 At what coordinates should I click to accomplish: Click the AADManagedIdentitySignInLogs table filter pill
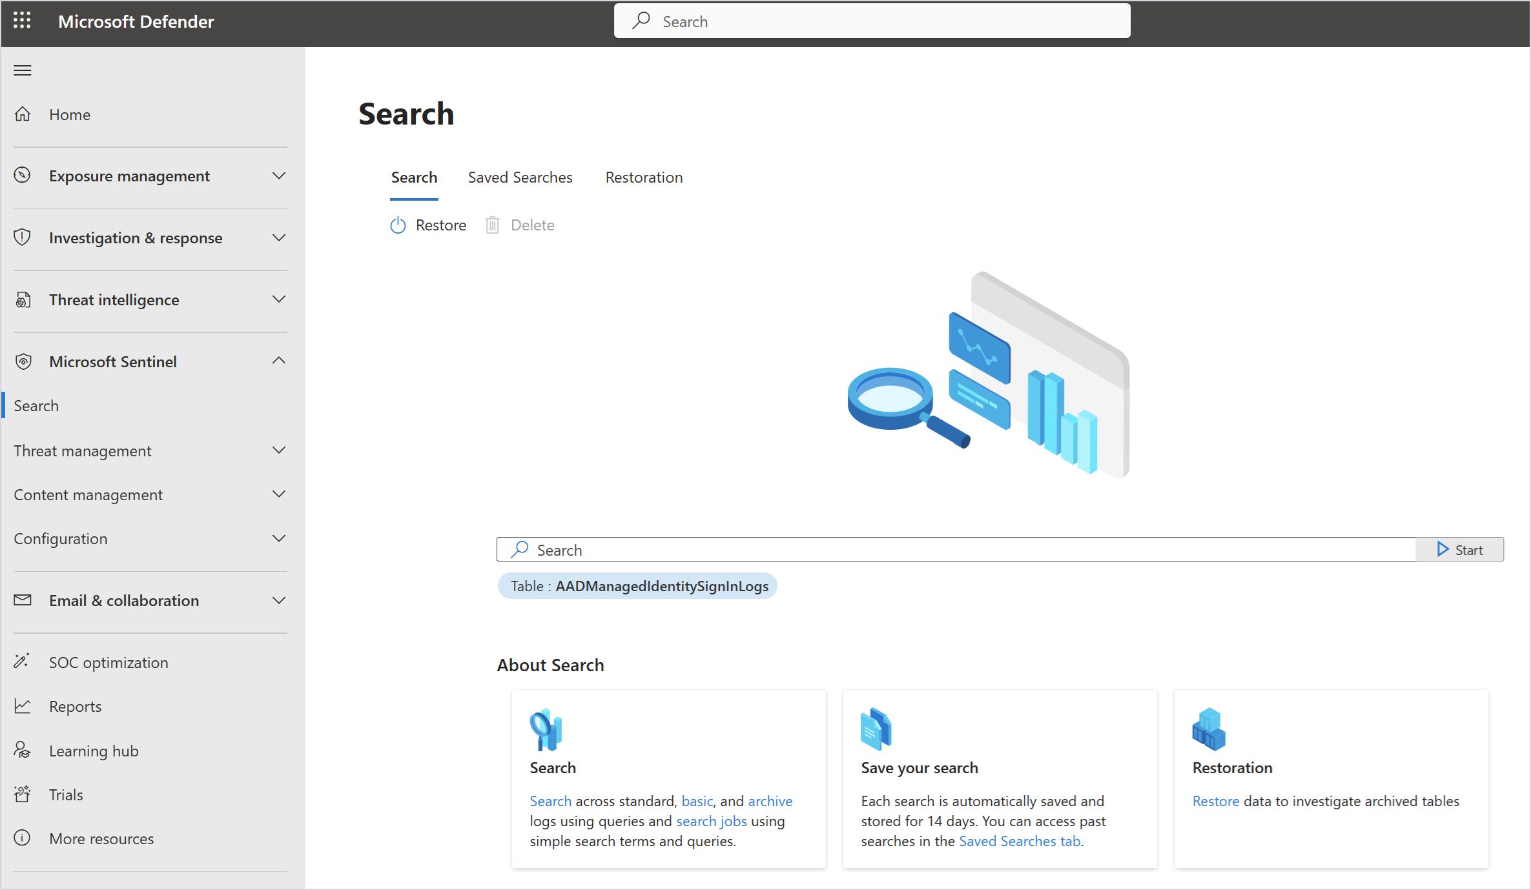click(638, 586)
